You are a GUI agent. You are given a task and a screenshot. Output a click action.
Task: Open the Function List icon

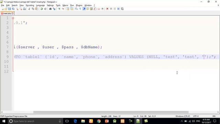tap(95, 9)
